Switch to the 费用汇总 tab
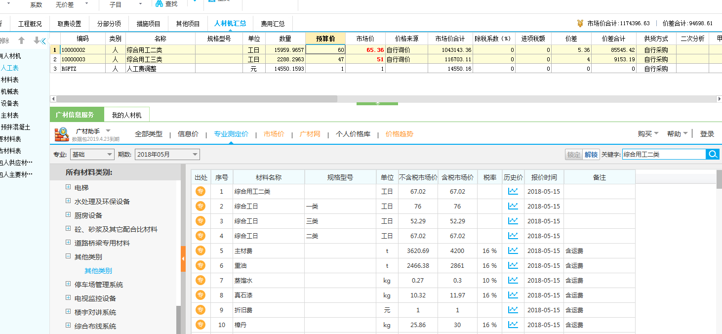Image resolution: width=722 pixels, height=334 pixels. tap(273, 24)
